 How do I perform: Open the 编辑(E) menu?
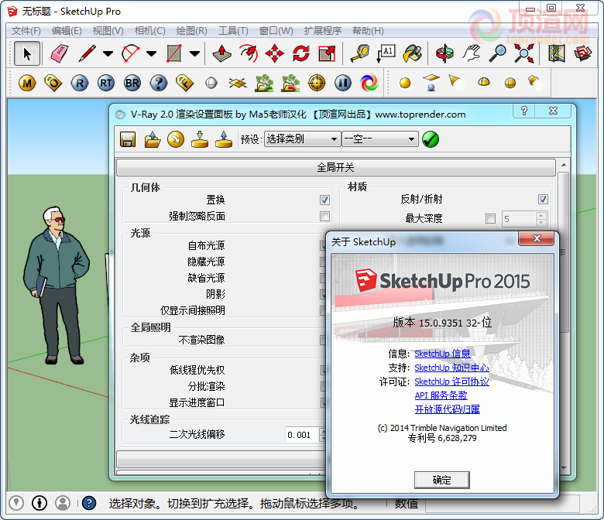(x=67, y=31)
